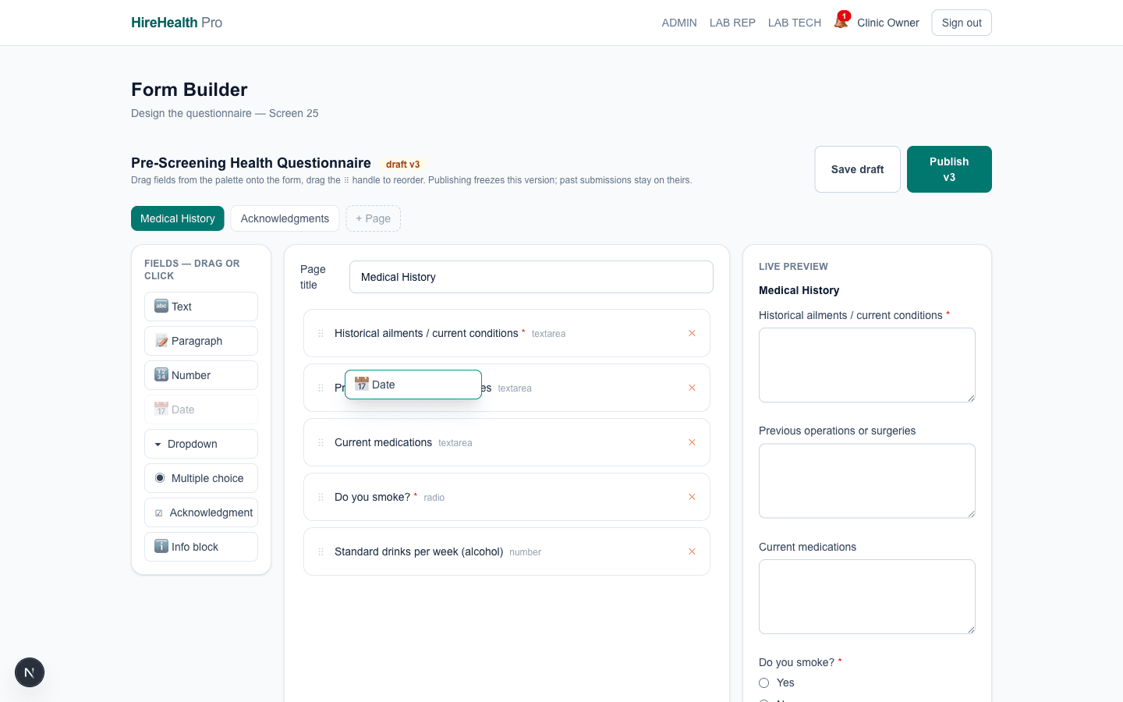Click the Number field palette icon
The width and height of the screenshot is (1123, 702).
point(161,375)
